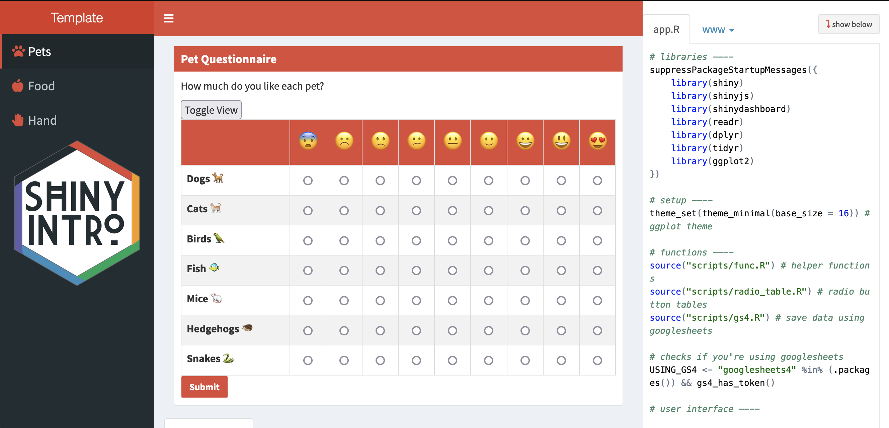Switch to the app.R code tab
The image size is (889, 428).
click(666, 29)
